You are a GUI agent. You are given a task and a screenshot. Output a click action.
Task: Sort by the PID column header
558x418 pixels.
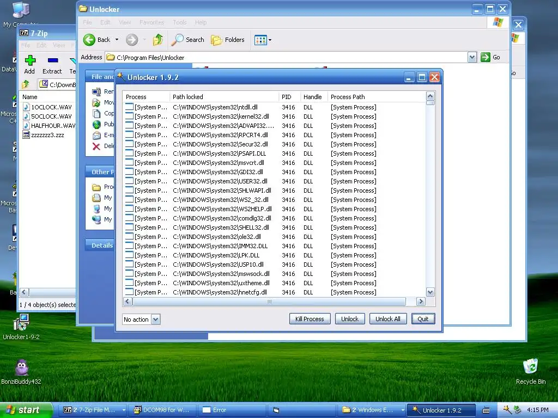[289, 97]
